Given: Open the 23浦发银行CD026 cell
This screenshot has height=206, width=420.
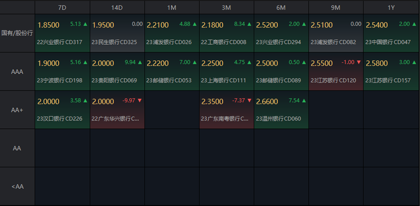Looking at the screenshot, I should click(172, 33).
